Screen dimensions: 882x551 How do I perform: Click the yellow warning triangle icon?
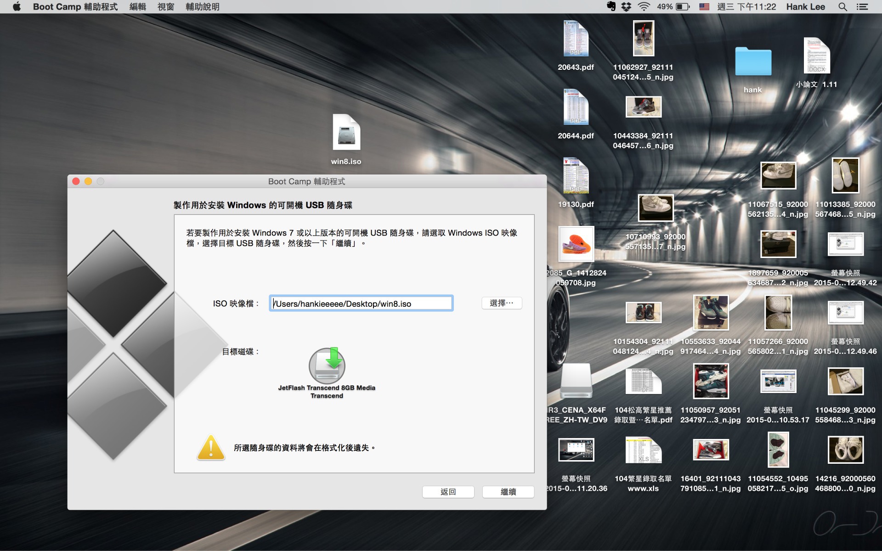[211, 448]
